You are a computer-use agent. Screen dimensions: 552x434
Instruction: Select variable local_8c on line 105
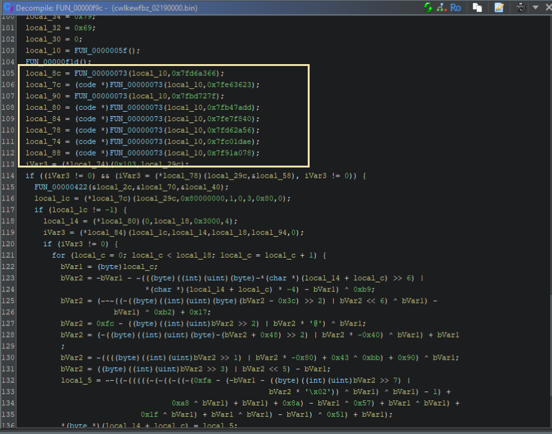point(43,73)
